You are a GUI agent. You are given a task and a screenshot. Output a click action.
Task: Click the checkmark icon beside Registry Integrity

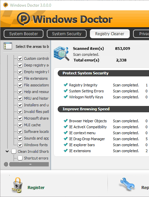pos(66,85)
